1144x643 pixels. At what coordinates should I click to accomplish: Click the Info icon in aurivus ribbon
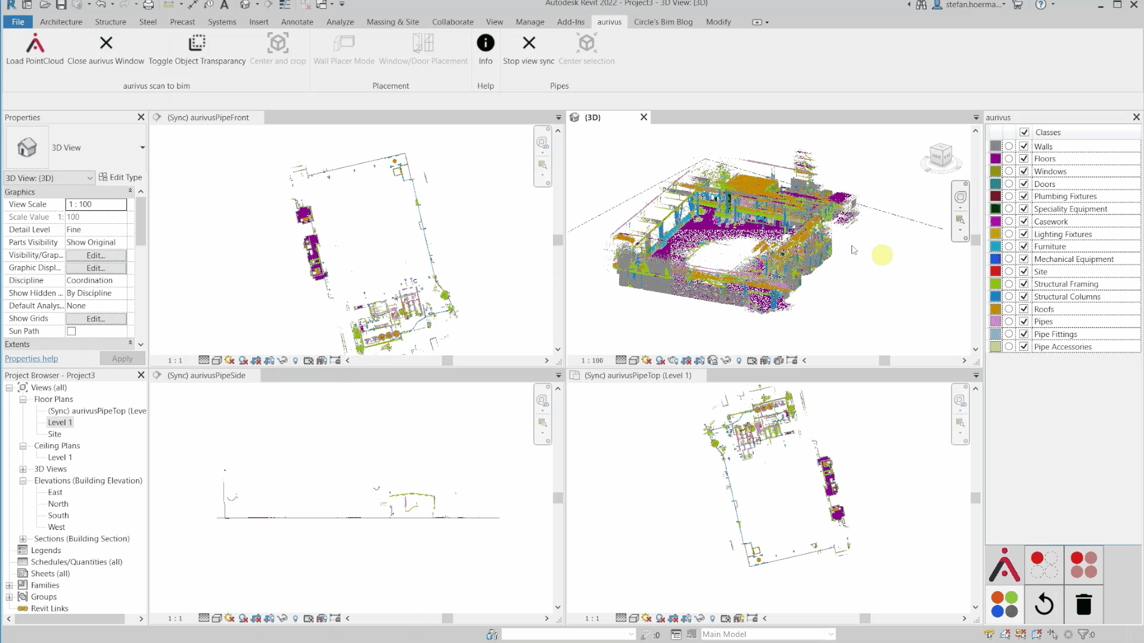point(486,43)
